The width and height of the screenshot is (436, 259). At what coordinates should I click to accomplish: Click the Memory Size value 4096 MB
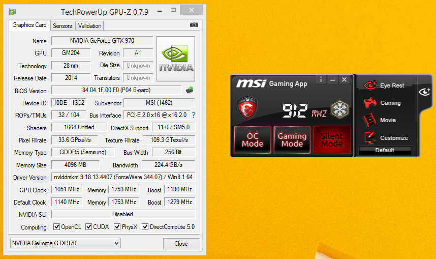tap(75, 165)
